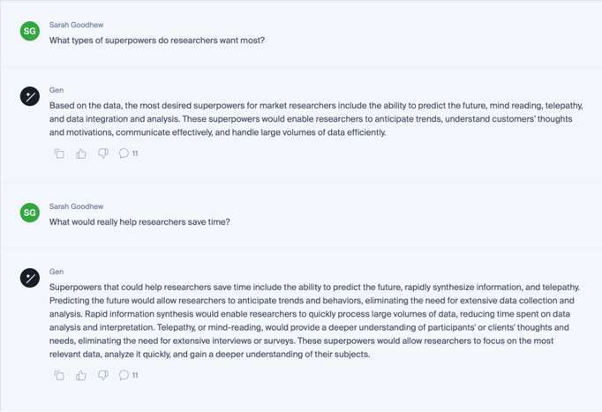Click the second SG green avatar

(x=30, y=213)
